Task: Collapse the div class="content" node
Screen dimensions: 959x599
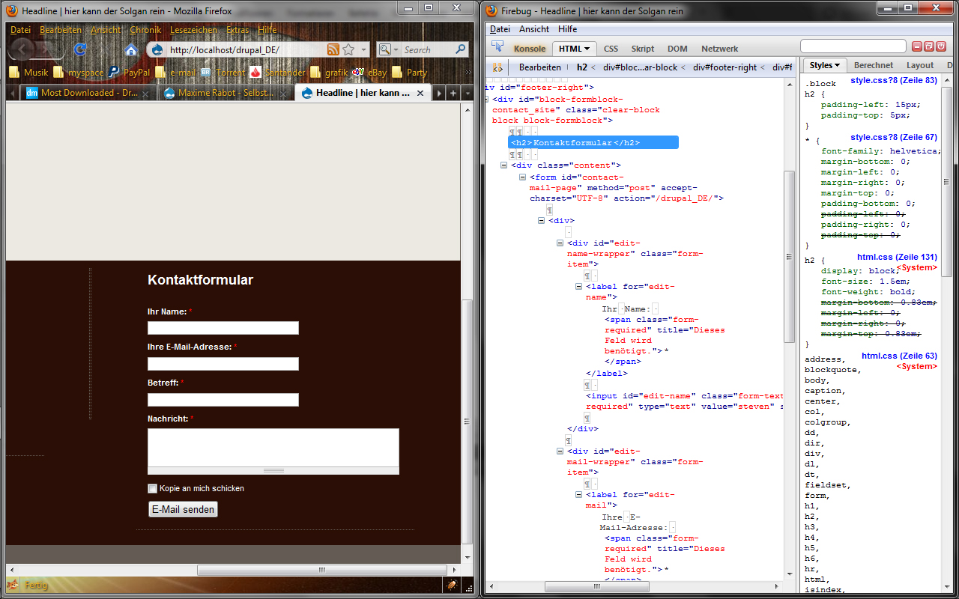Action: pyautogui.click(x=504, y=165)
